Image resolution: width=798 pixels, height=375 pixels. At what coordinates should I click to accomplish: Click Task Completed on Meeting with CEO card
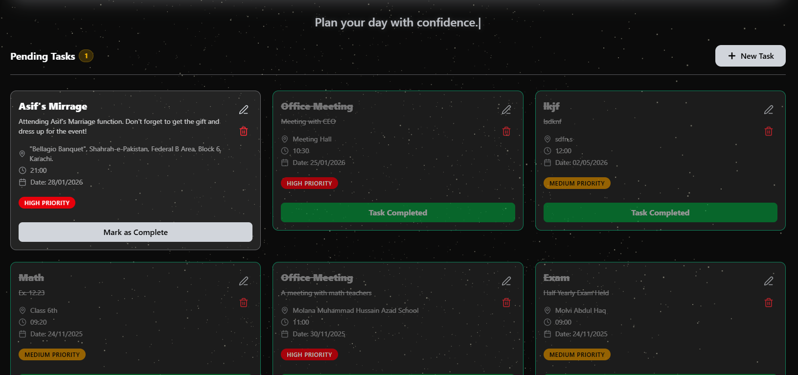pos(398,212)
